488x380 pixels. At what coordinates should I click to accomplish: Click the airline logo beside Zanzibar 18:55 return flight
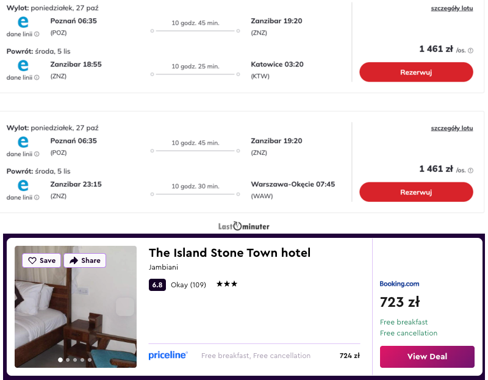(x=23, y=65)
